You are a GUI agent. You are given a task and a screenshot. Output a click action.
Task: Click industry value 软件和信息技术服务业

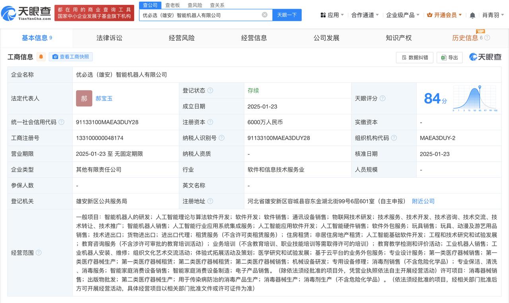pyautogui.click(x=276, y=170)
